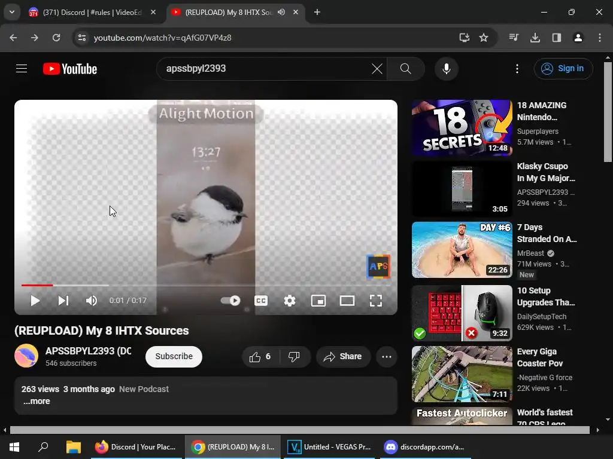
Task: Open a new browser tab
Action: (317, 13)
